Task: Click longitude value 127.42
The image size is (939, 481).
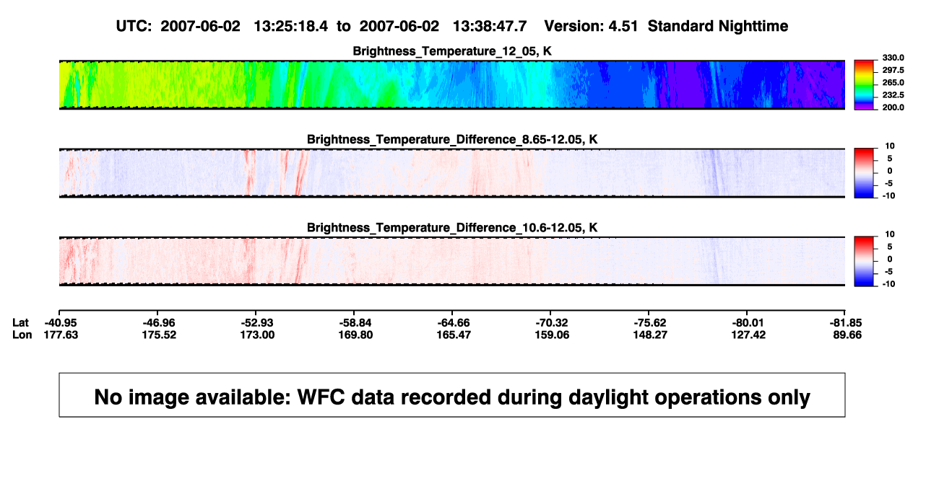Action: pyautogui.click(x=747, y=335)
